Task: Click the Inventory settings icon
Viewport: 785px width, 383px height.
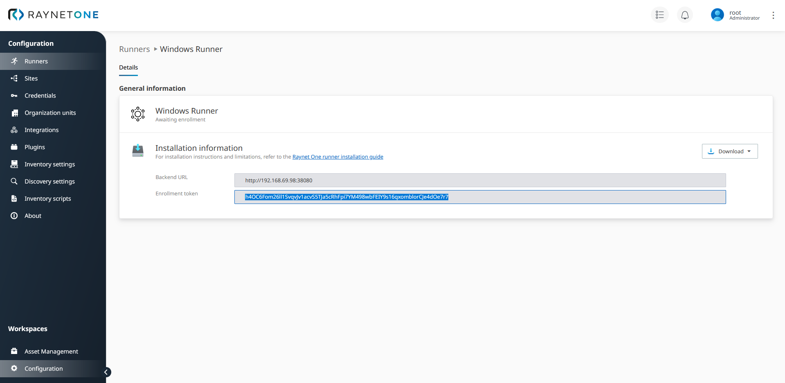Action: point(14,164)
